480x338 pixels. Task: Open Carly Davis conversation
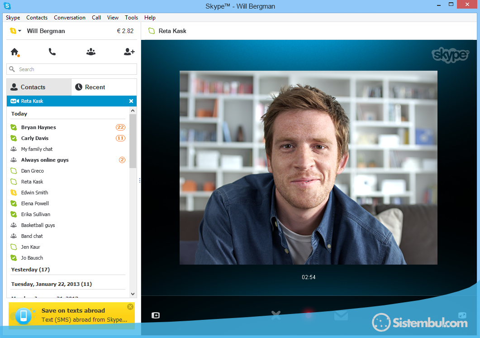(x=35, y=138)
